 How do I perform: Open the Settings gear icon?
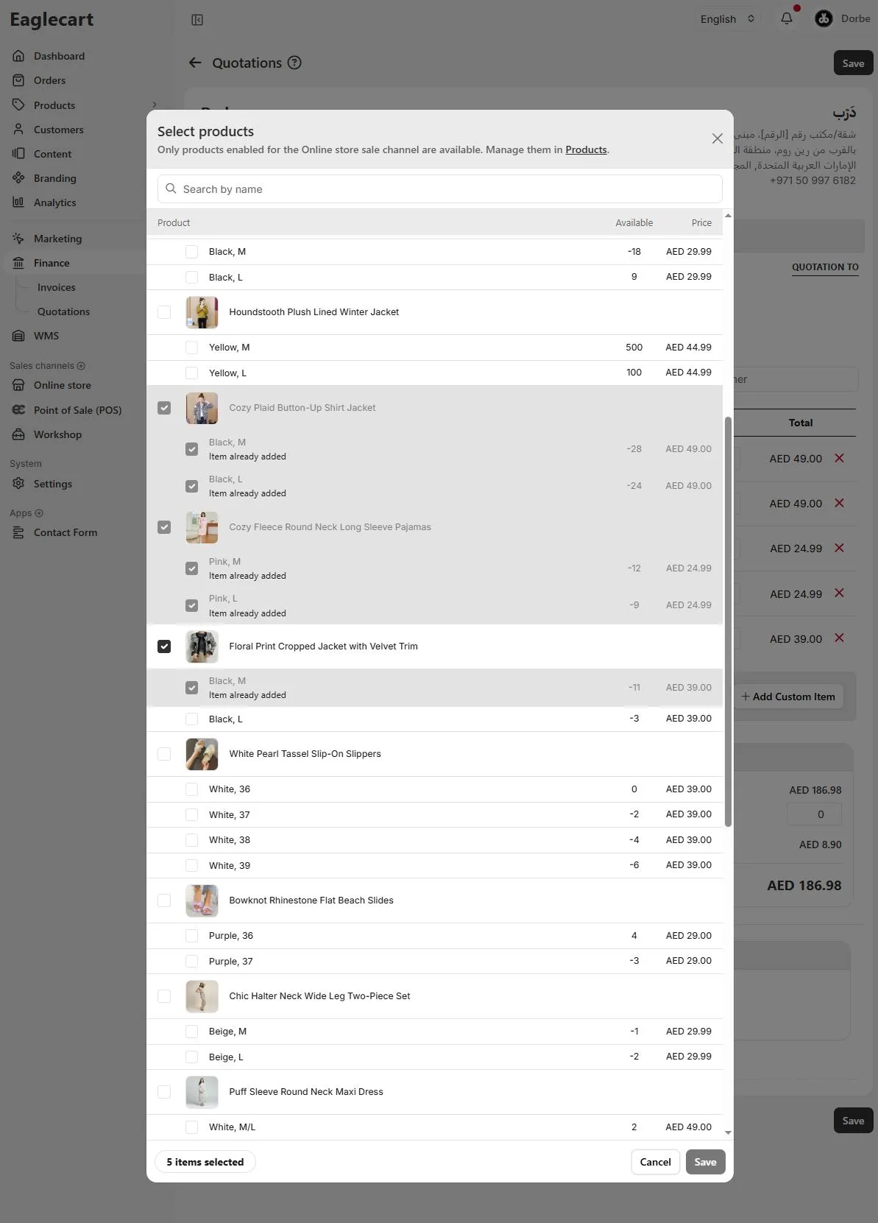coord(18,484)
